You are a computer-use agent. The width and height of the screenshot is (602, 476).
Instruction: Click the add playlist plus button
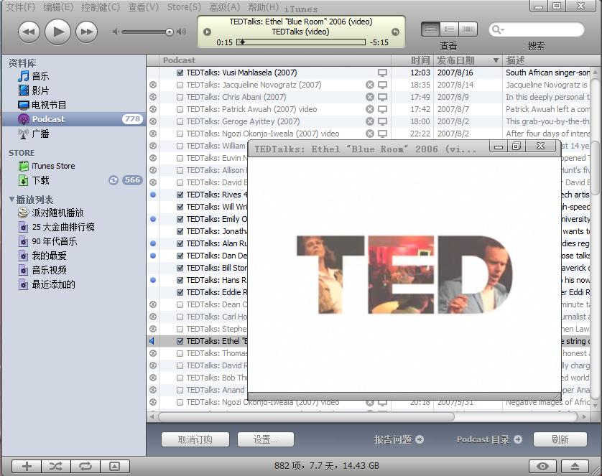(x=27, y=467)
